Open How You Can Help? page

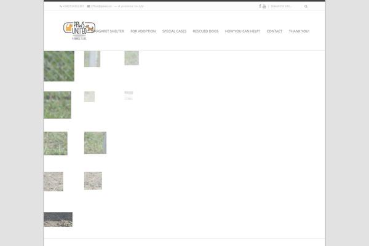point(243,31)
